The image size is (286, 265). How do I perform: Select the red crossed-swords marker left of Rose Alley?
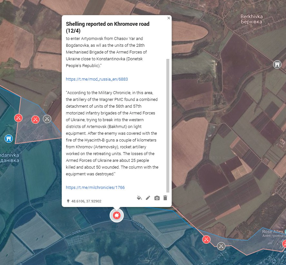tap(206, 240)
